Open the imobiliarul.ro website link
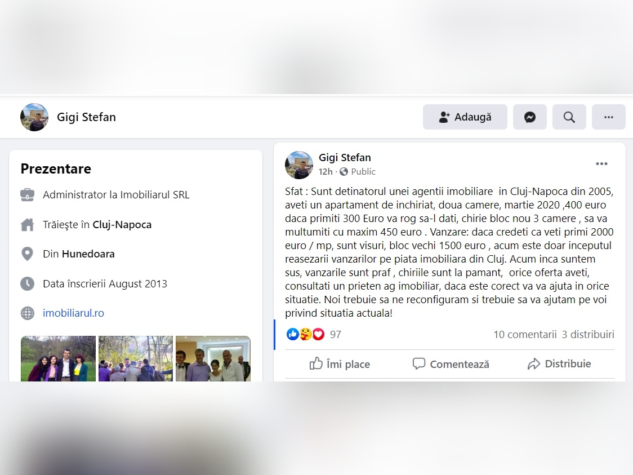Viewport: 633px width, 475px height. 73,313
